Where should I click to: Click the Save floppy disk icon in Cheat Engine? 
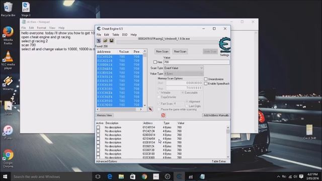(x=112, y=41)
